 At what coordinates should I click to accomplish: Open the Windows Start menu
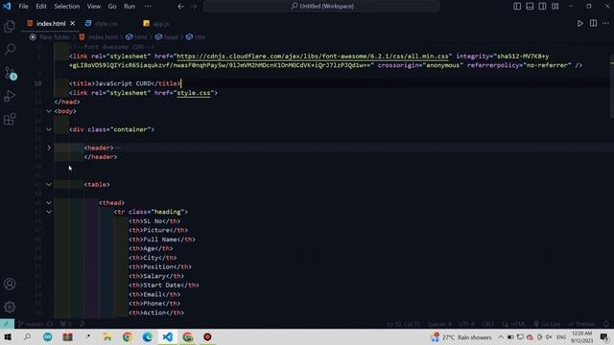click(x=8, y=336)
